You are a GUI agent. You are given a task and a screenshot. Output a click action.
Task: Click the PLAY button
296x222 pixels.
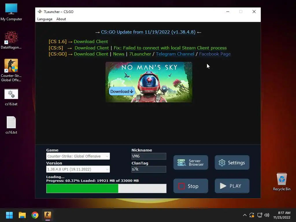[x=232, y=186]
